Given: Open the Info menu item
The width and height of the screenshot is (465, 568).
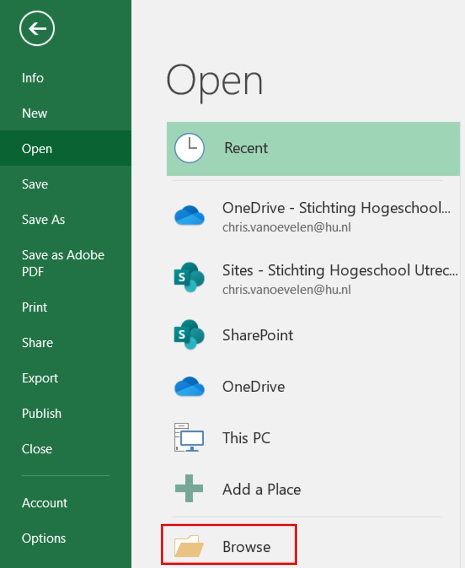Looking at the screenshot, I should coord(33,78).
